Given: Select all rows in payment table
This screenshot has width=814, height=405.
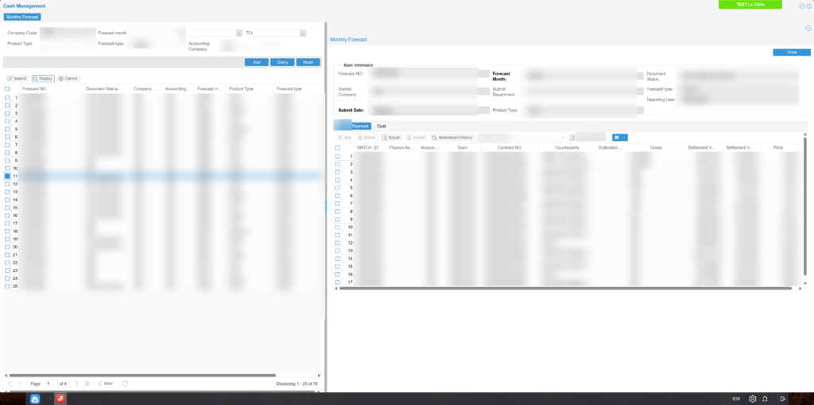Looking at the screenshot, I should (x=337, y=148).
